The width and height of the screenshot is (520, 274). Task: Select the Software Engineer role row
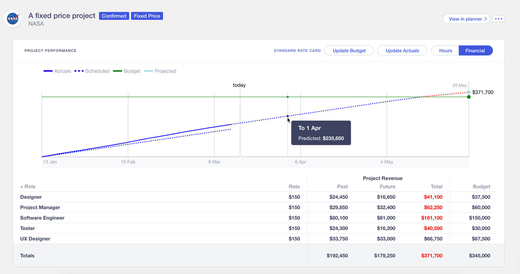point(42,218)
